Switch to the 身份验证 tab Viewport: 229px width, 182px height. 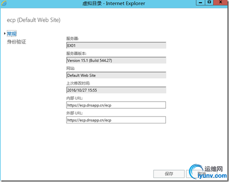tap(16, 42)
